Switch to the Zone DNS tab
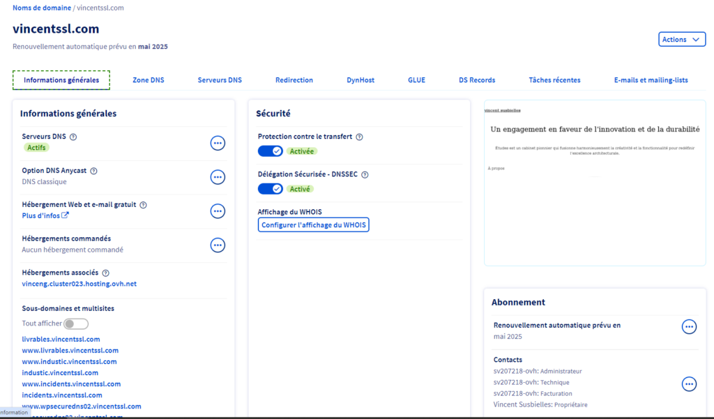Viewport: 714px width, 419px height. (x=149, y=80)
